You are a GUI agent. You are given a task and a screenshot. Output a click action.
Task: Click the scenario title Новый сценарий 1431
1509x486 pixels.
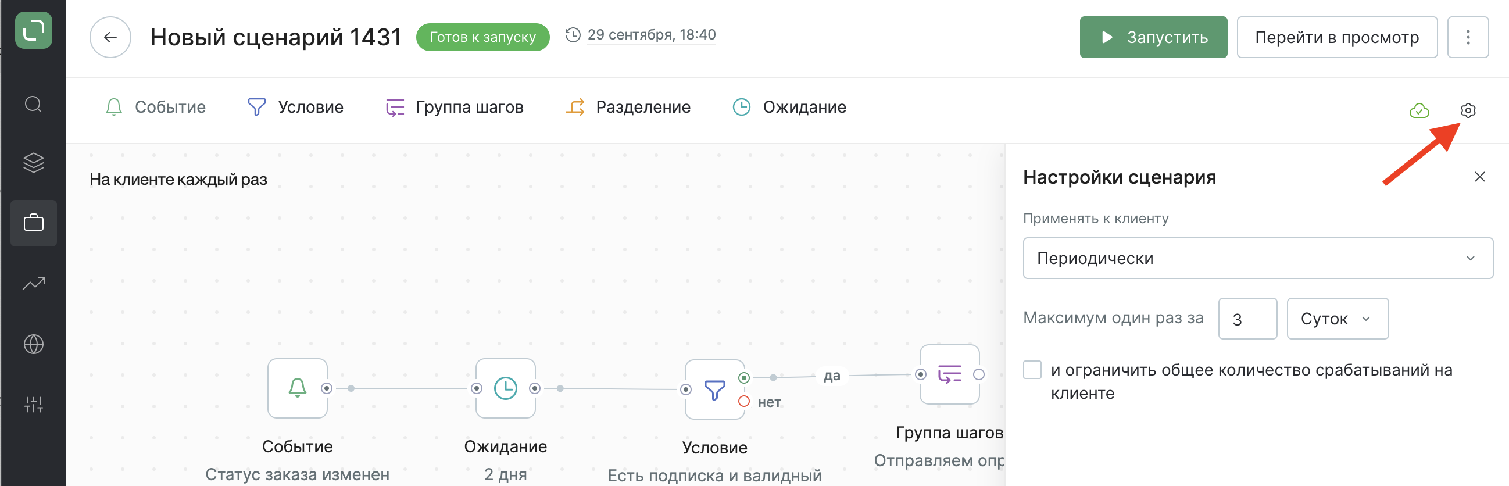276,37
